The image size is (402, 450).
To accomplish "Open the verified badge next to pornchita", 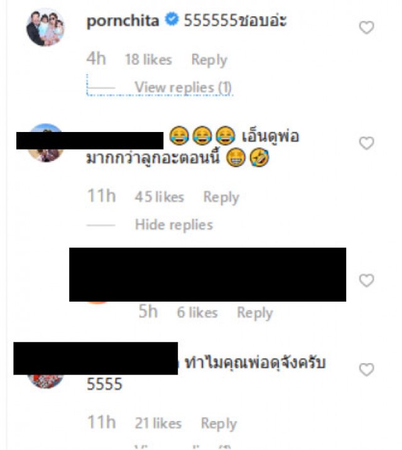I will tap(171, 19).
